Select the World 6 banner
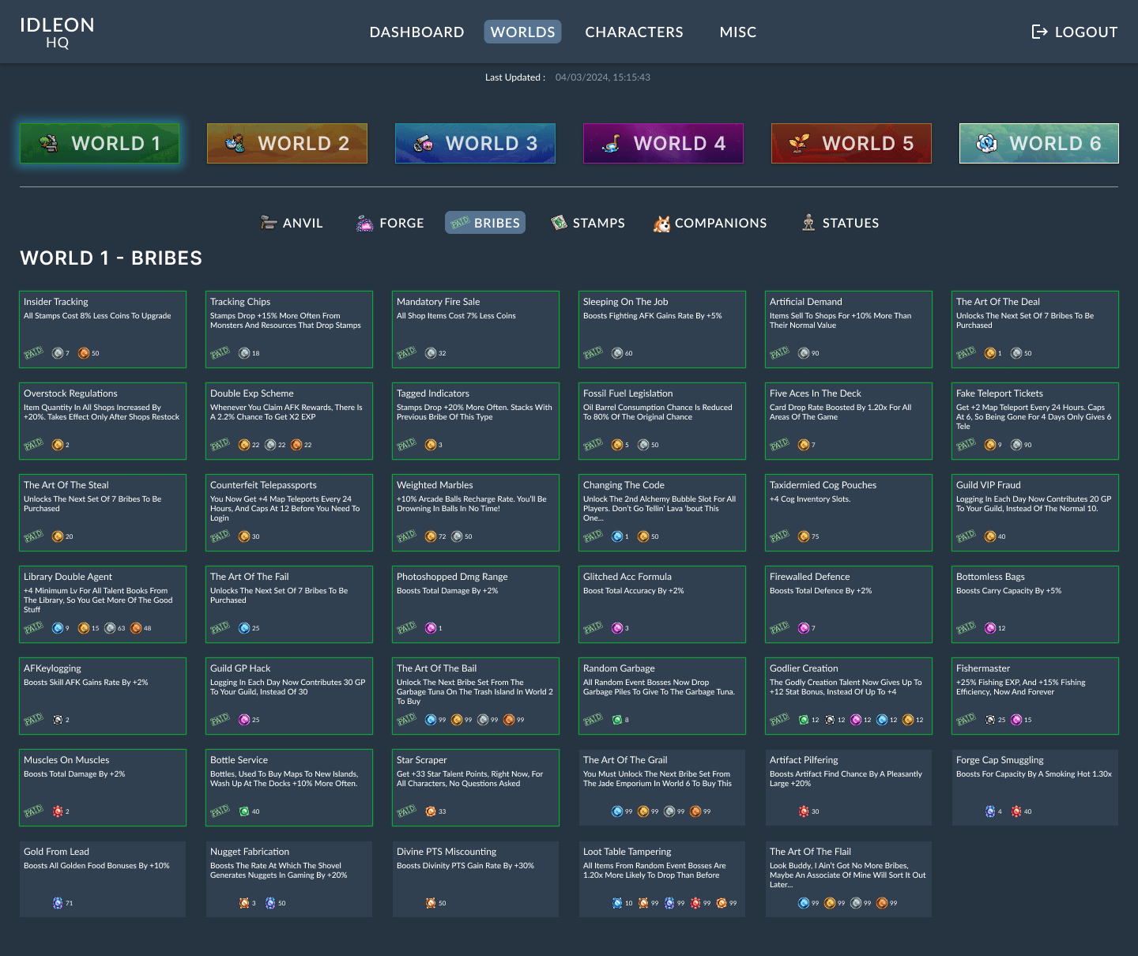1138x956 pixels. (1038, 143)
